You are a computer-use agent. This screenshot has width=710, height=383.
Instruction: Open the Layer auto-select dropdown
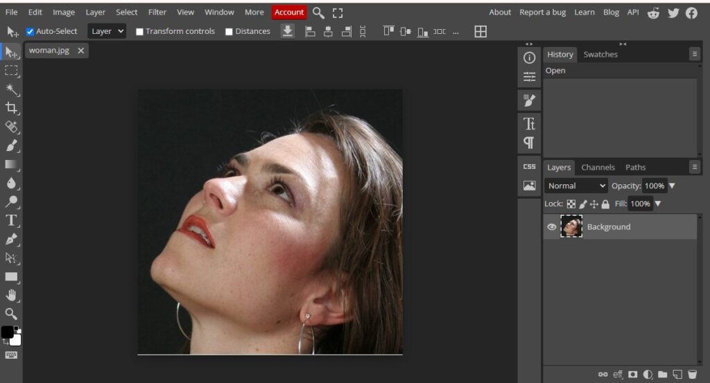107,31
